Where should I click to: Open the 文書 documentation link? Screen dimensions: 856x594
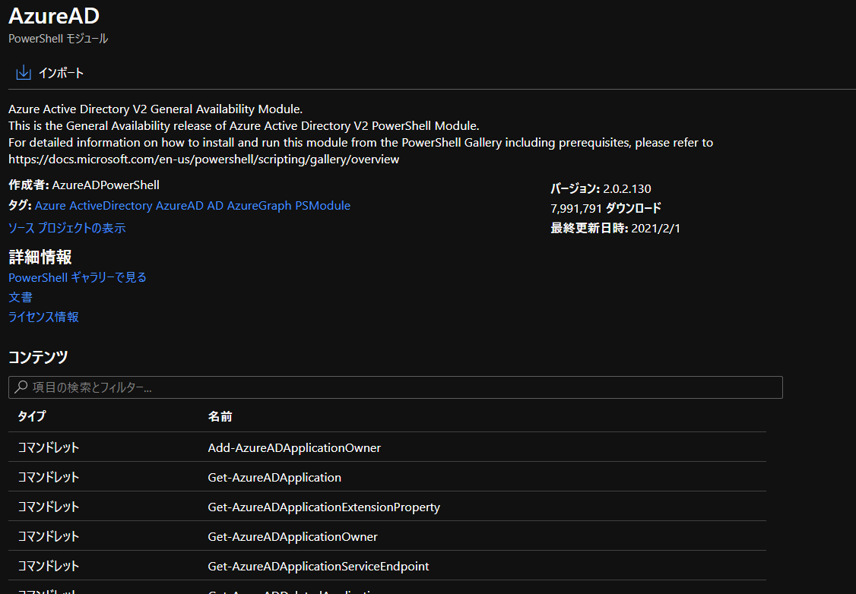[x=21, y=297]
